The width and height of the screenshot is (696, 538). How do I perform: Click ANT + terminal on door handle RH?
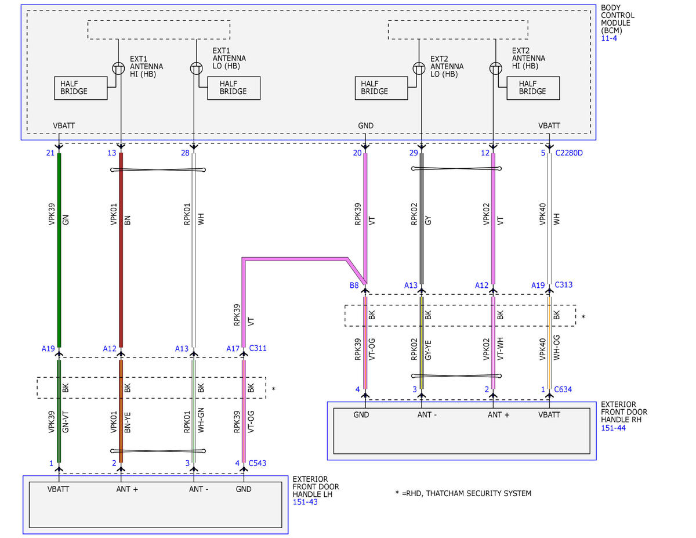499,414
